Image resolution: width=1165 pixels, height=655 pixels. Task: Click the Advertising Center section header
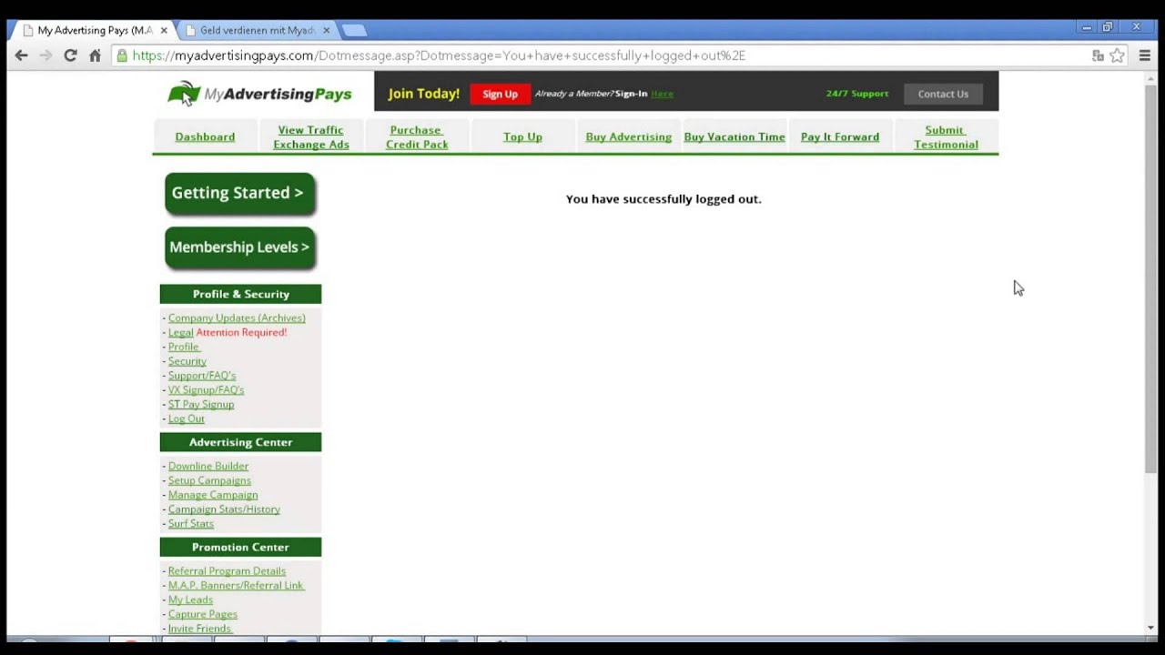240,442
